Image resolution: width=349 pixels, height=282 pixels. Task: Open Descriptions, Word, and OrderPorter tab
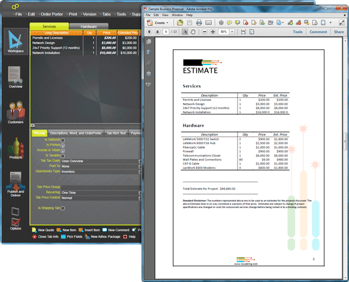pyautogui.click(x=76, y=133)
